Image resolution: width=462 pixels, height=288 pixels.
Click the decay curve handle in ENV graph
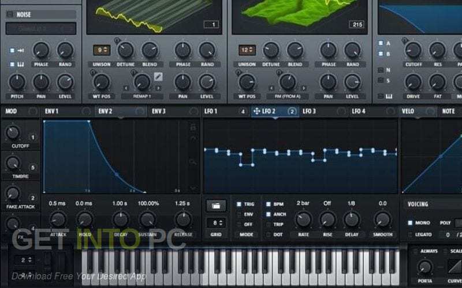pos(117,175)
